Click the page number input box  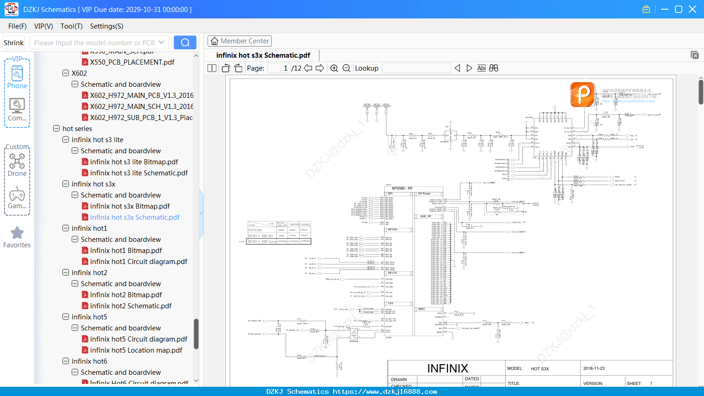[278, 68]
